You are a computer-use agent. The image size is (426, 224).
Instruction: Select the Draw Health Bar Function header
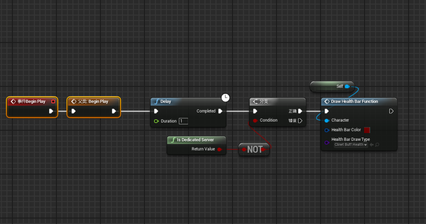pos(359,101)
